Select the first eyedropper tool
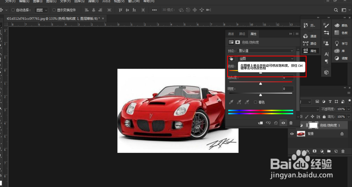 pyautogui.click(x=231, y=102)
